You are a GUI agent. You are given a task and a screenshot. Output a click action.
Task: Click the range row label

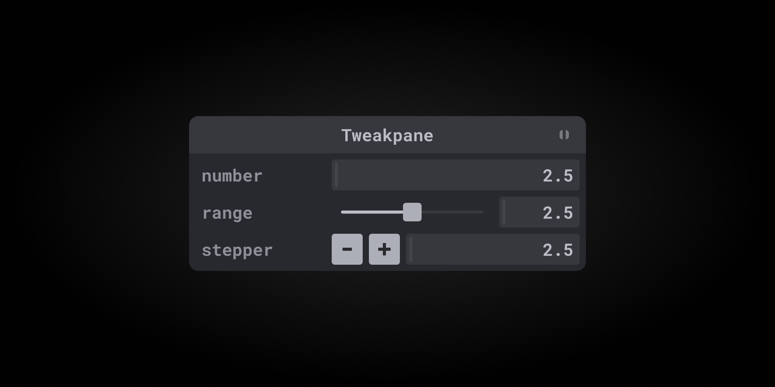tap(227, 212)
